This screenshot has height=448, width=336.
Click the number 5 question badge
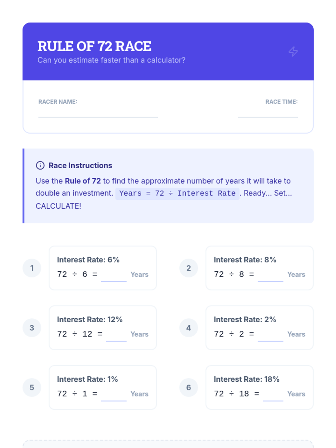32,387
